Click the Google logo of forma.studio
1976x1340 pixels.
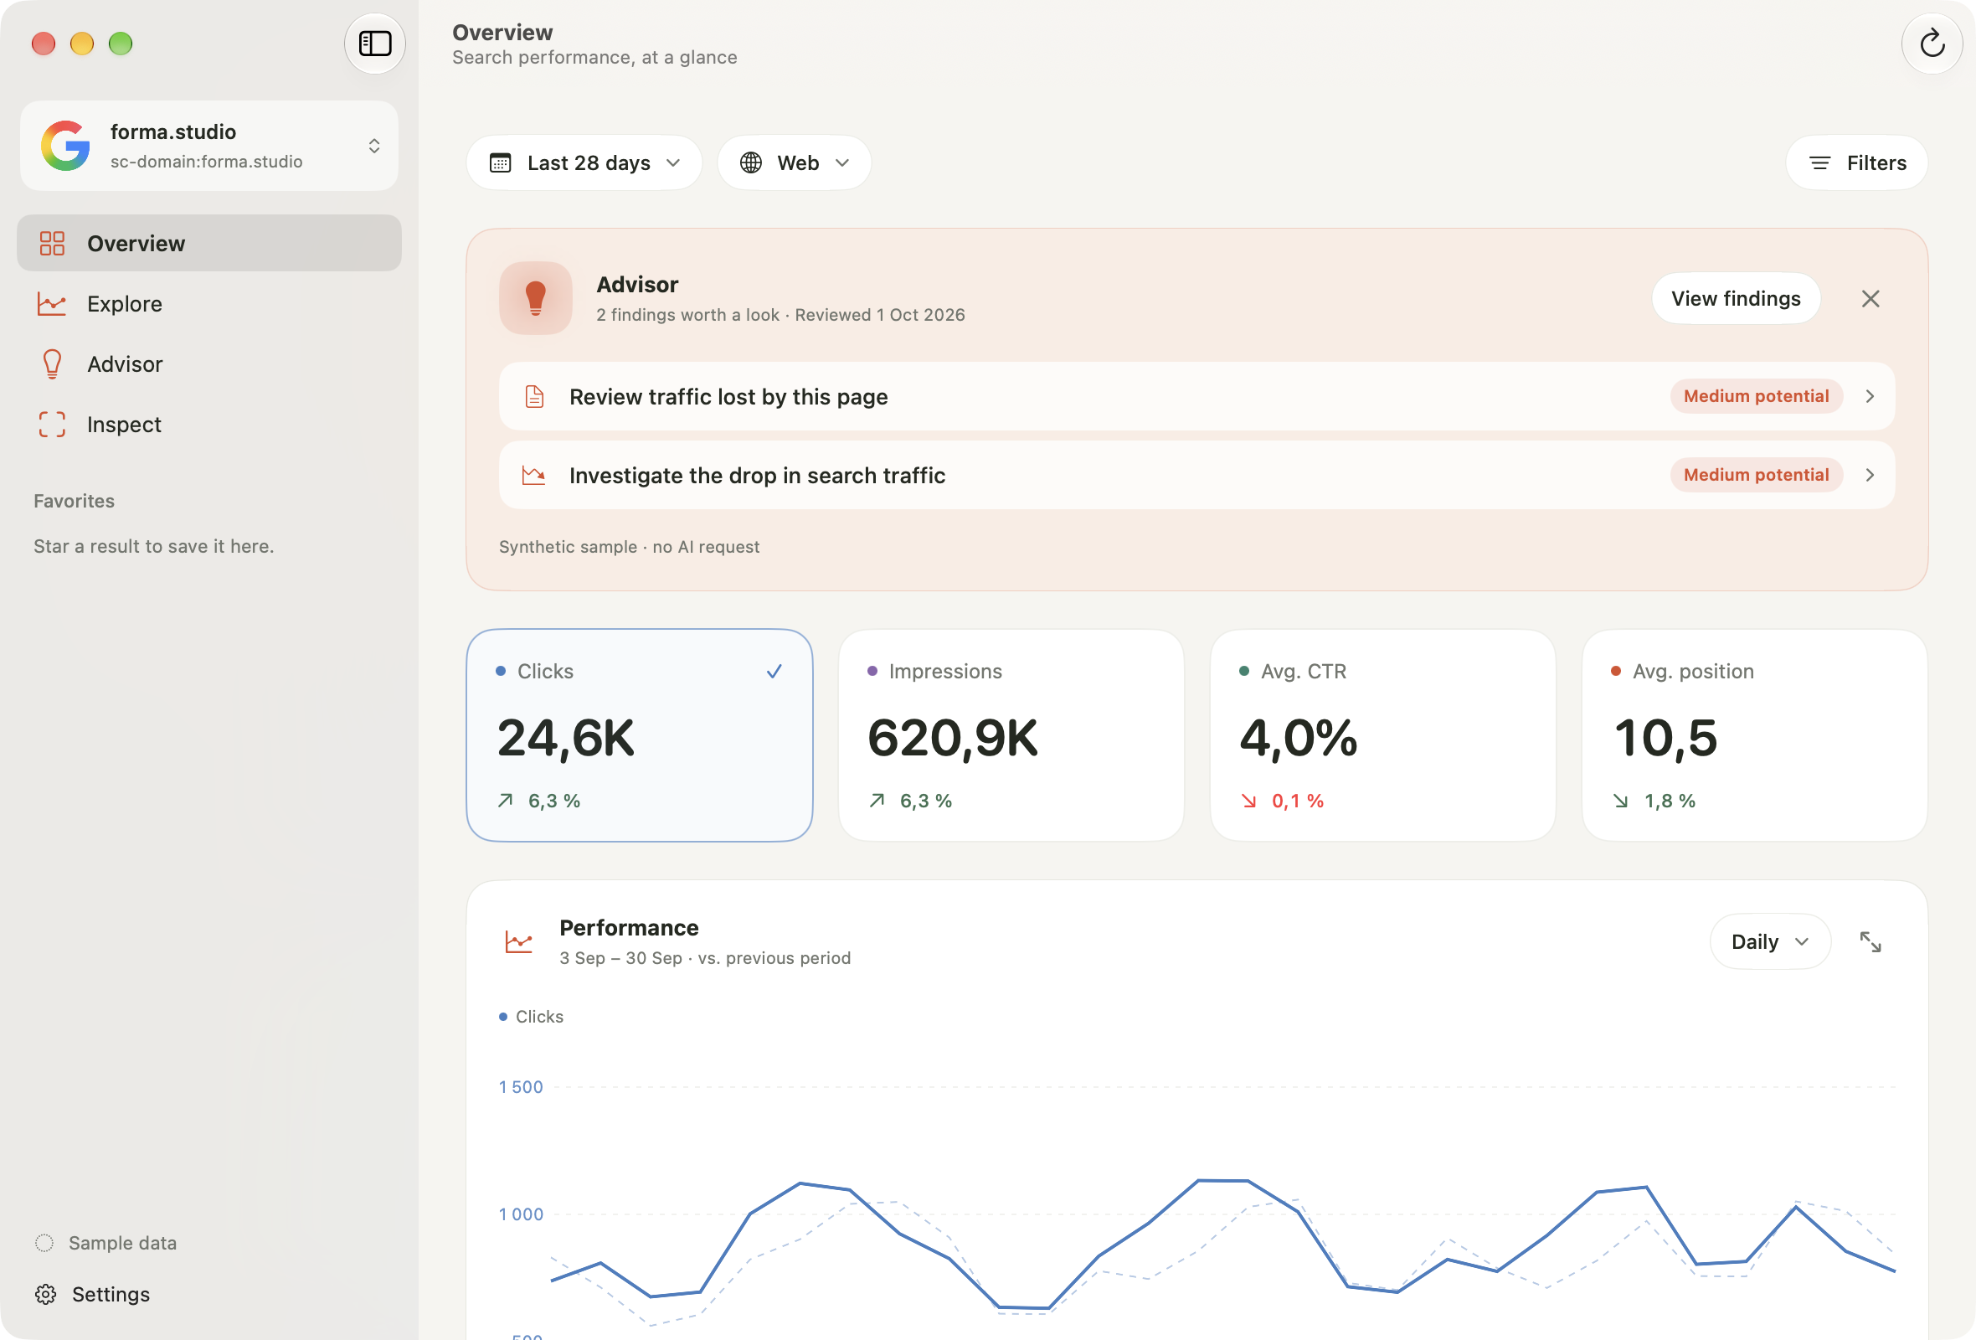(x=65, y=146)
